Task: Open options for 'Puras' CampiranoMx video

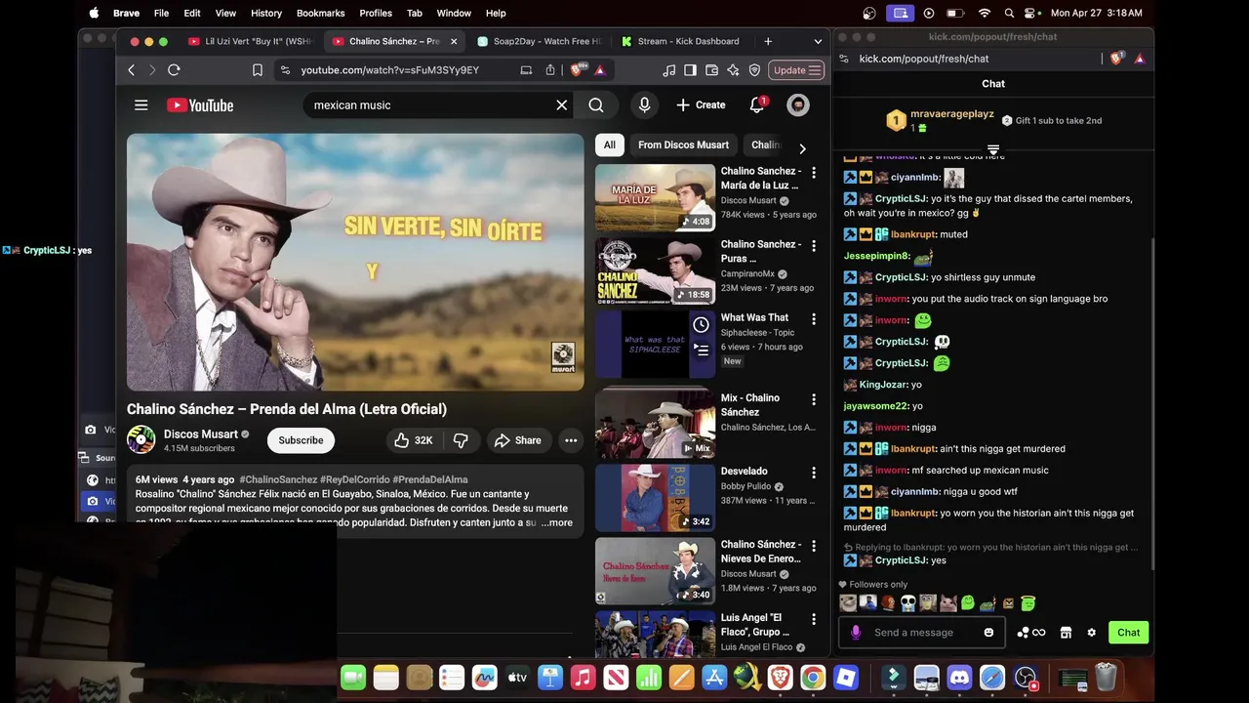Action: 813,245
